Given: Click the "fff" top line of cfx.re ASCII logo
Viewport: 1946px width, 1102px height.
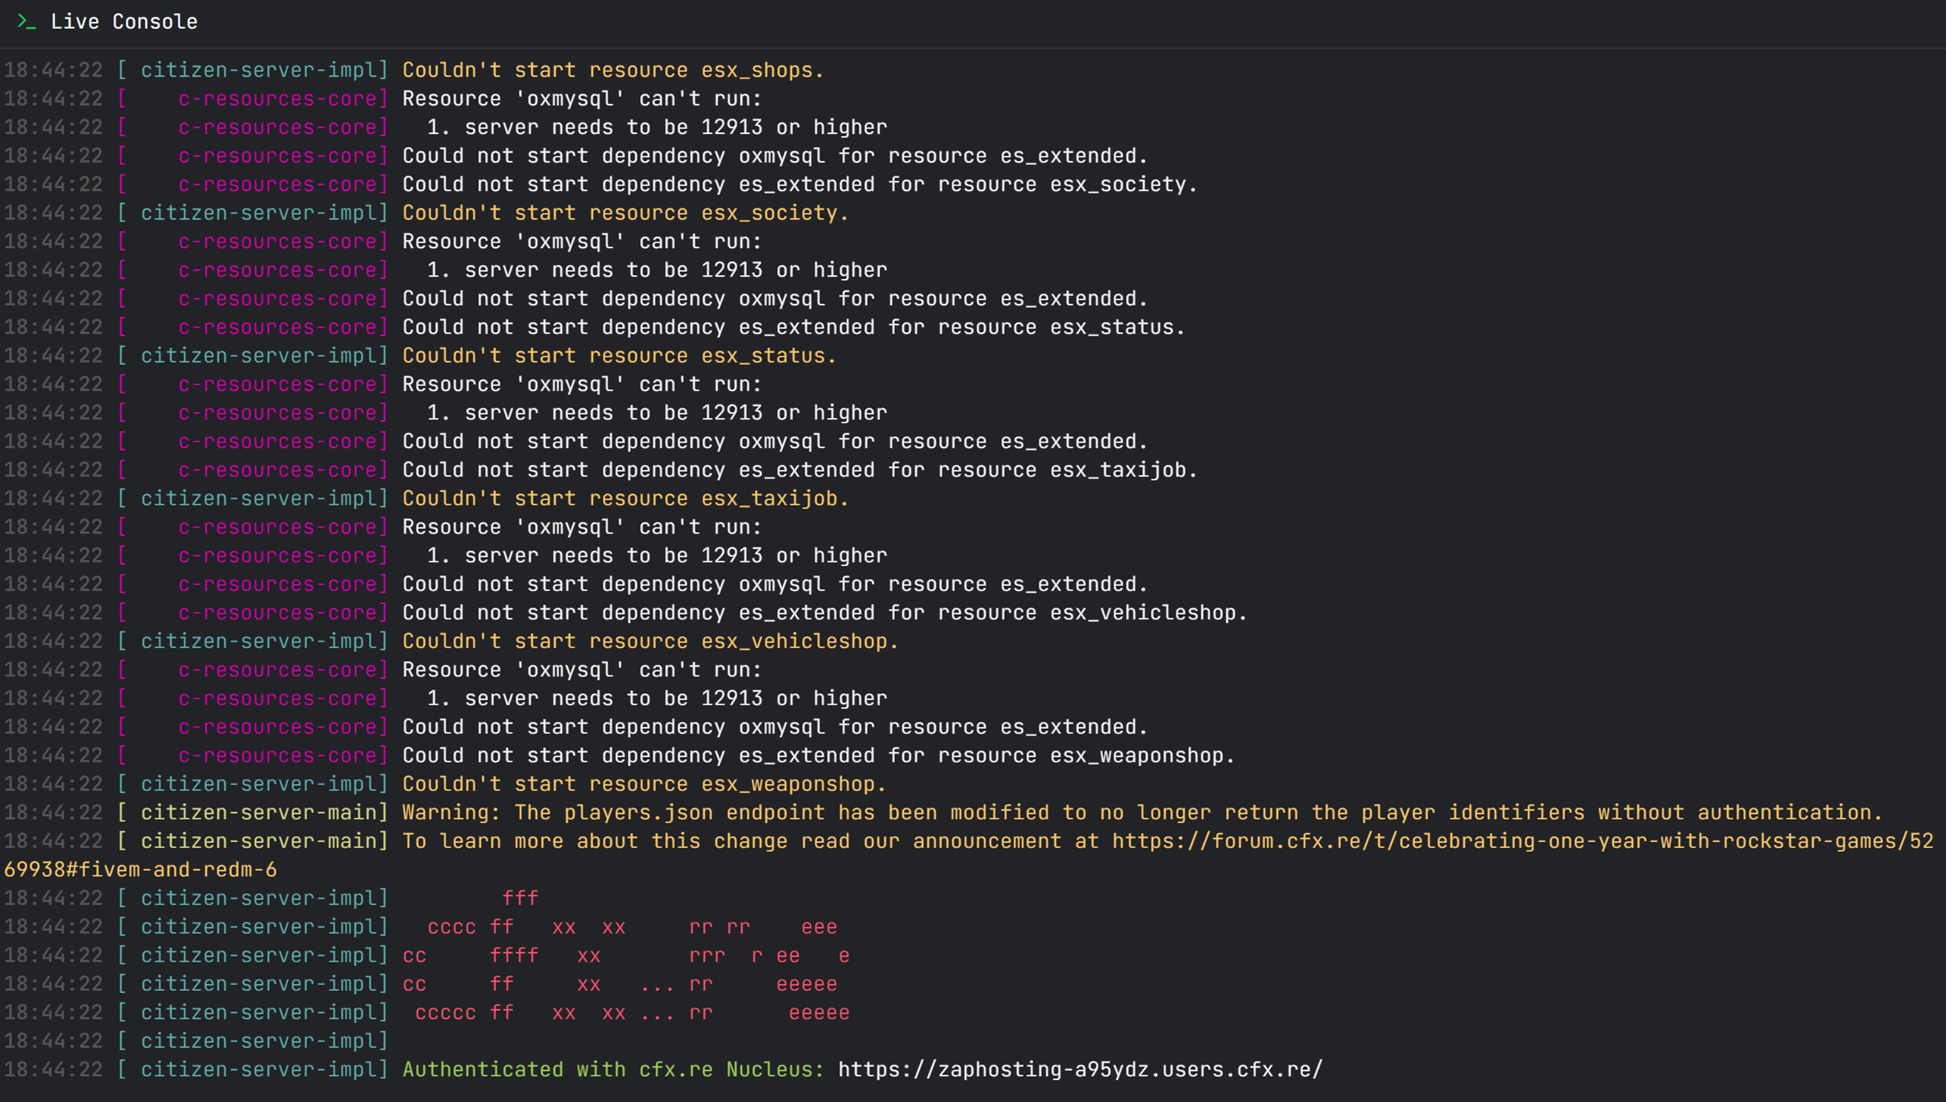Looking at the screenshot, I should pyautogui.click(x=520, y=898).
